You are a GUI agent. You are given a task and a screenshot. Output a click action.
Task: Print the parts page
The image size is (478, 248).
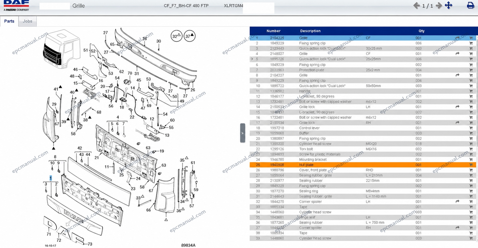tap(470, 5)
